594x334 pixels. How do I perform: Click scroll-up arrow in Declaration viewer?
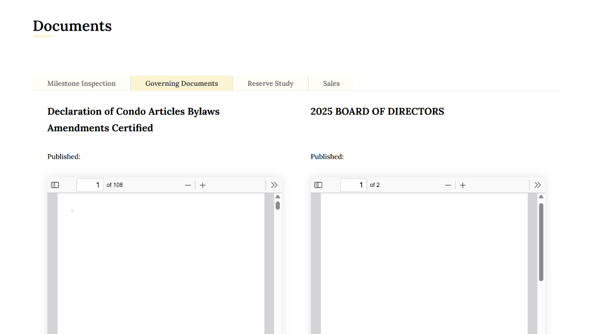point(278,197)
